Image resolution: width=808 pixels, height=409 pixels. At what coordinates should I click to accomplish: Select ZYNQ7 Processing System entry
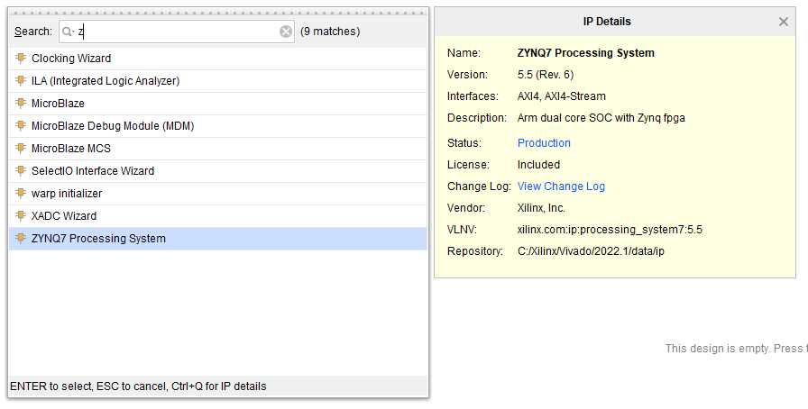[218, 239]
